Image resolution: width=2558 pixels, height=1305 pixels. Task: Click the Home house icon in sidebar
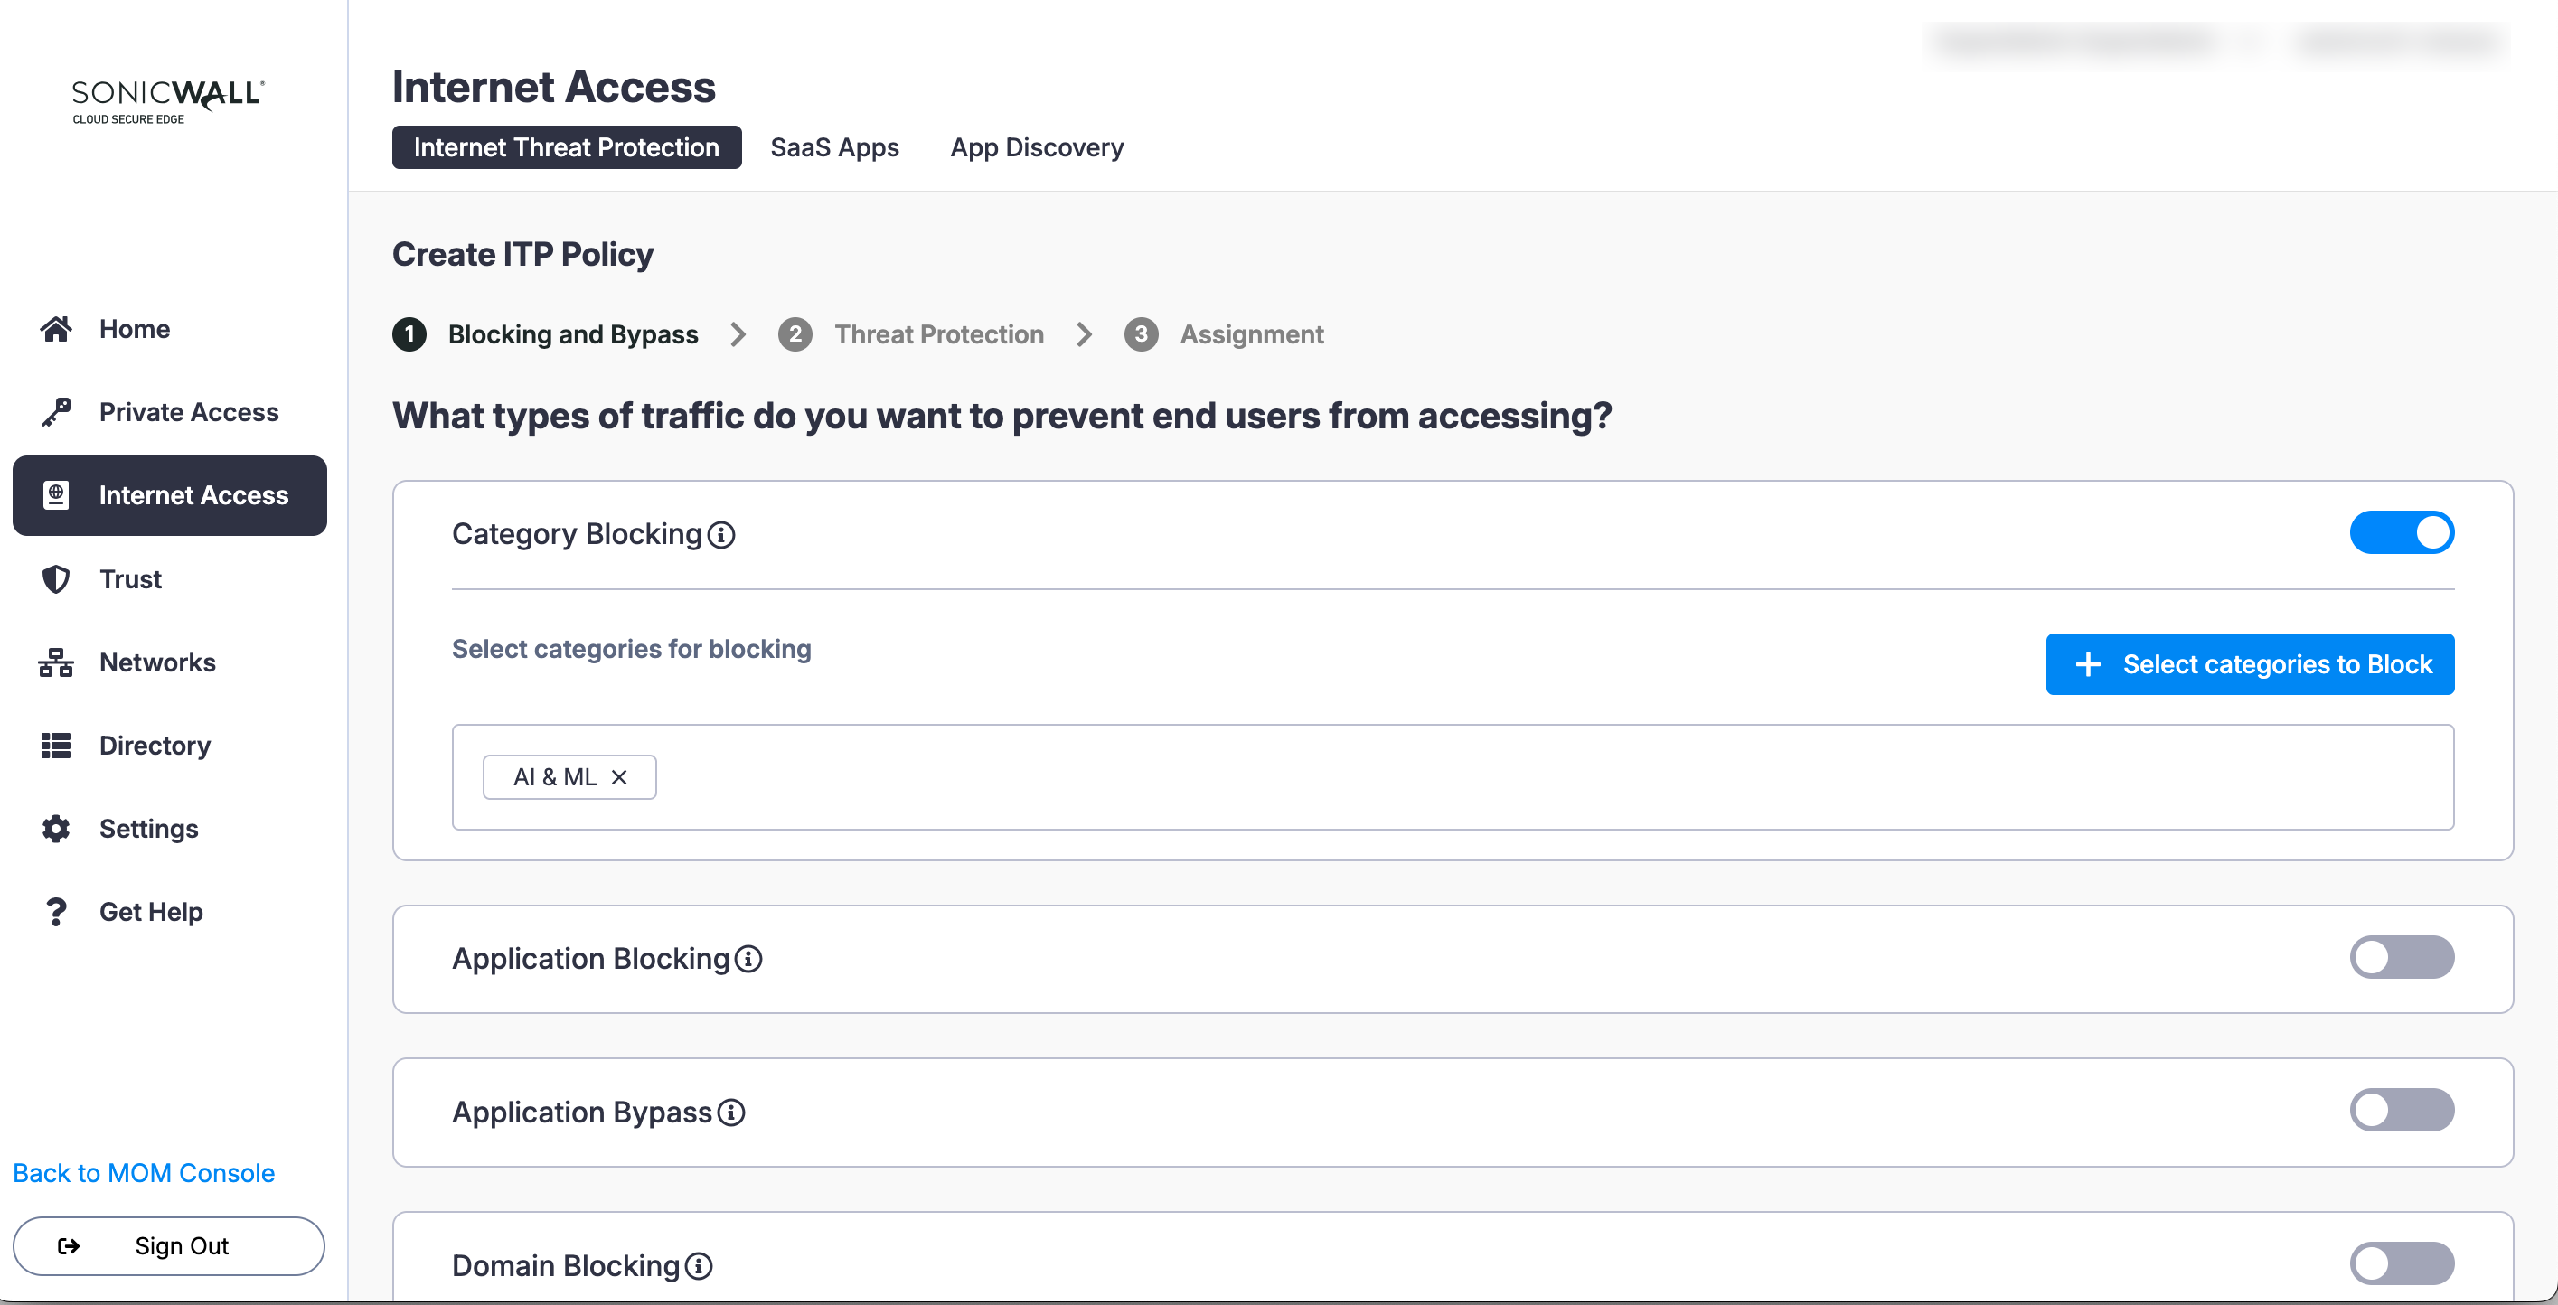56,329
